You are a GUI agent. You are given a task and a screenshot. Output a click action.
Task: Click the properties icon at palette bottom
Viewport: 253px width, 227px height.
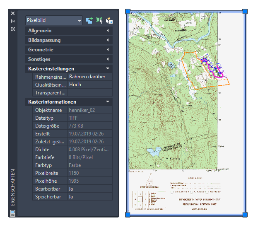point(13,213)
